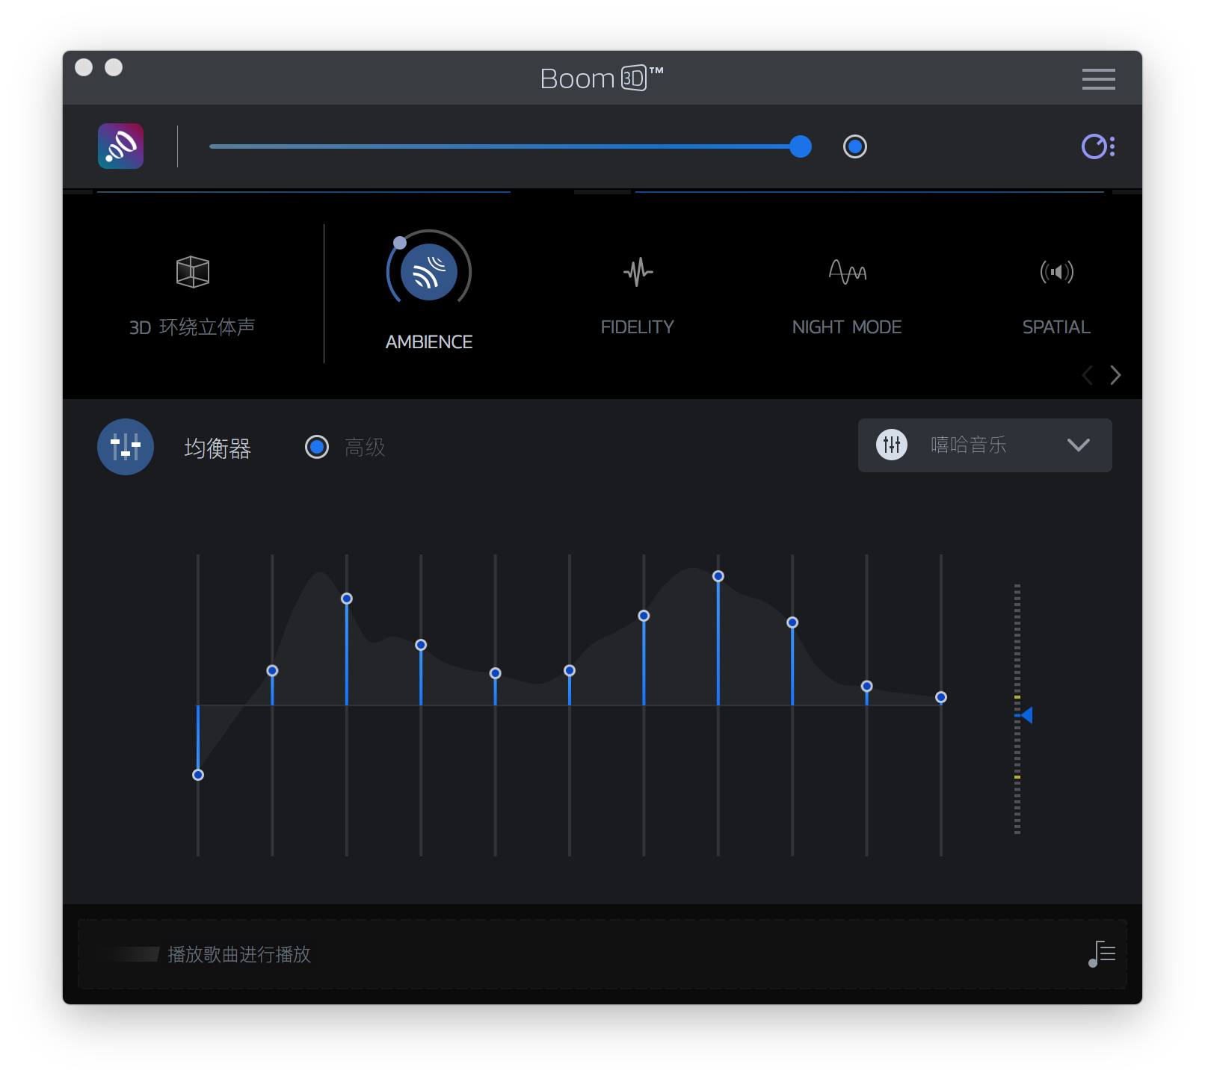Show next effects with right chevron
Image resolution: width=1205 pixels, height=1079 pixels.
click(x=1115, y=375)
